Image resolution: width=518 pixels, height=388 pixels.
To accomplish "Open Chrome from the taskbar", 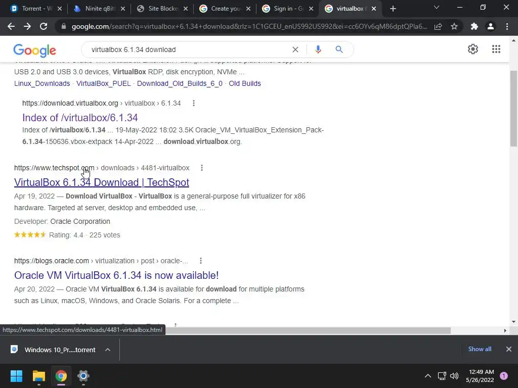I will [61, 376].
